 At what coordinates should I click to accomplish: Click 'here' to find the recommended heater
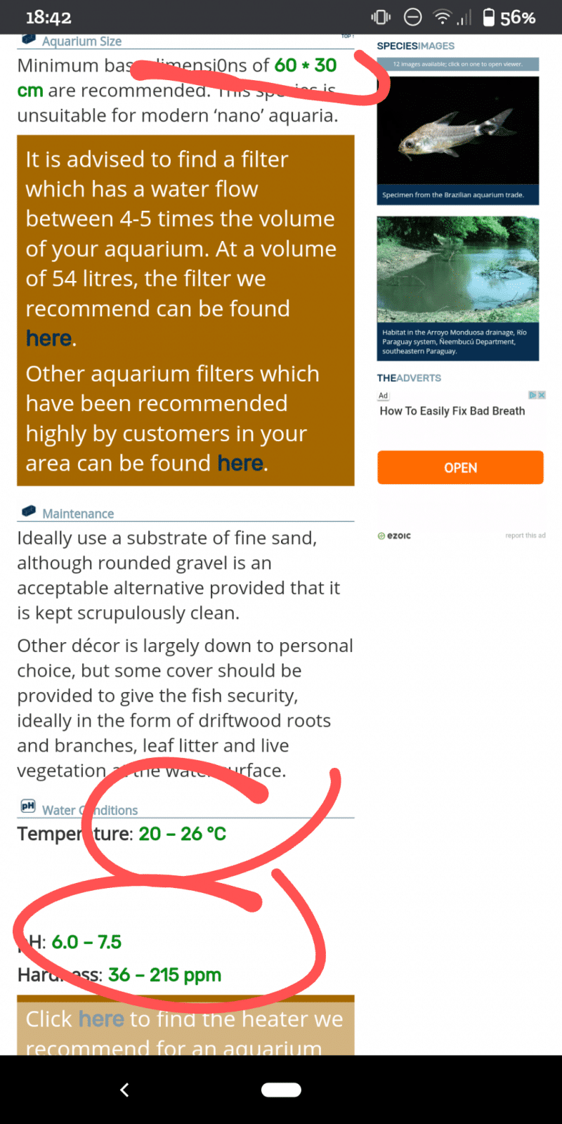[100, 1019]
